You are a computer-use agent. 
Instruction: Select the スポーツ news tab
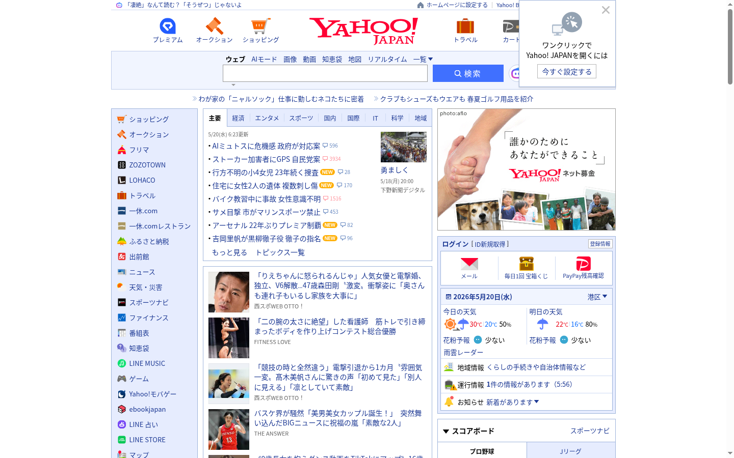click(301, 118)
